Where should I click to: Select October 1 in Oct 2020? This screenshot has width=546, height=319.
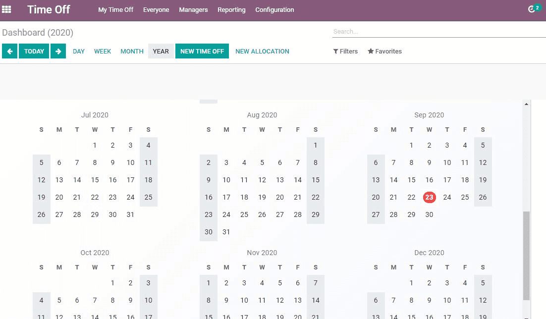(112, 283)
